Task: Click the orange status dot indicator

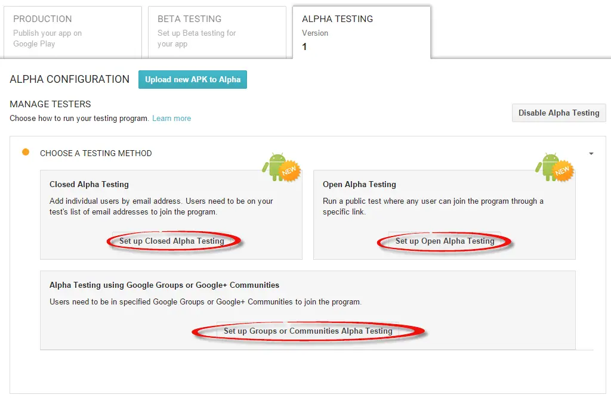Action: point(26,153)
